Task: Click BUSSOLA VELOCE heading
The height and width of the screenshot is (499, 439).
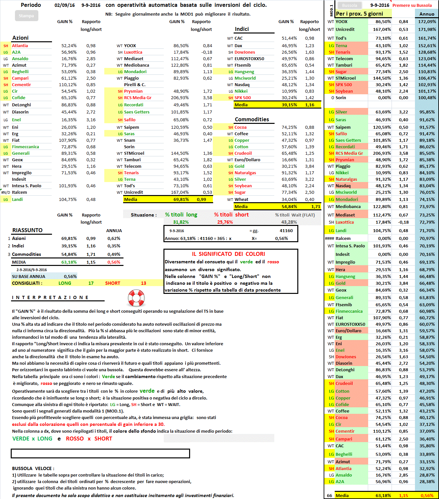Action: coord(33,468)
